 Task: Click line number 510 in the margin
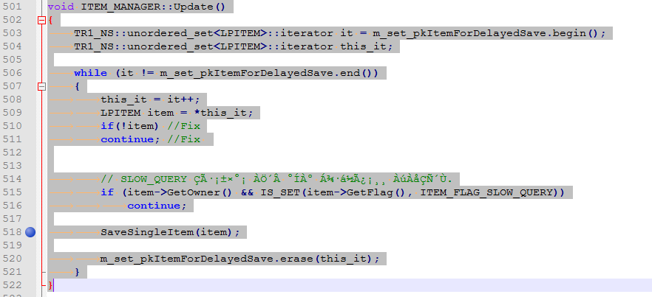point(13,126)
